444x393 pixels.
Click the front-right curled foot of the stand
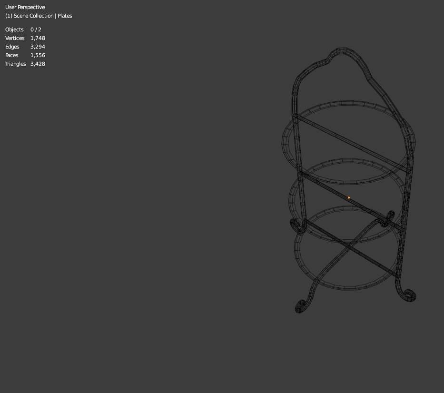click(409, 295)
